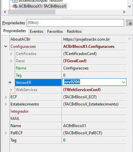Click the (TACBrBlocoX_PafECF) value

pos(83,133)
